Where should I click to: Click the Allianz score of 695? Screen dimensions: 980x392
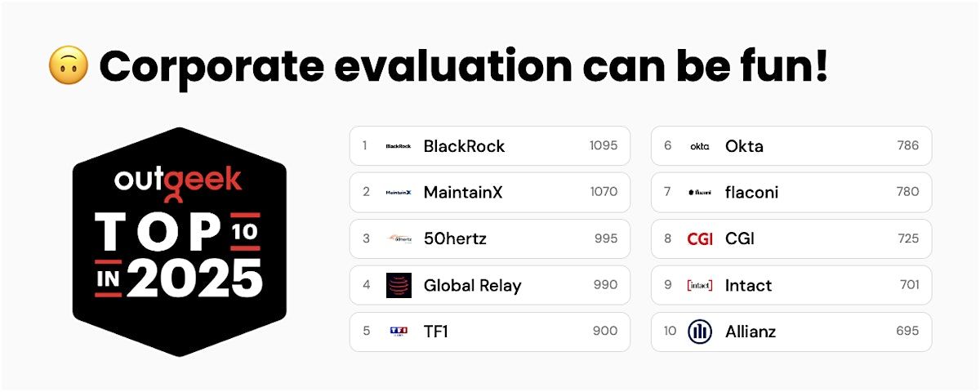906,331
